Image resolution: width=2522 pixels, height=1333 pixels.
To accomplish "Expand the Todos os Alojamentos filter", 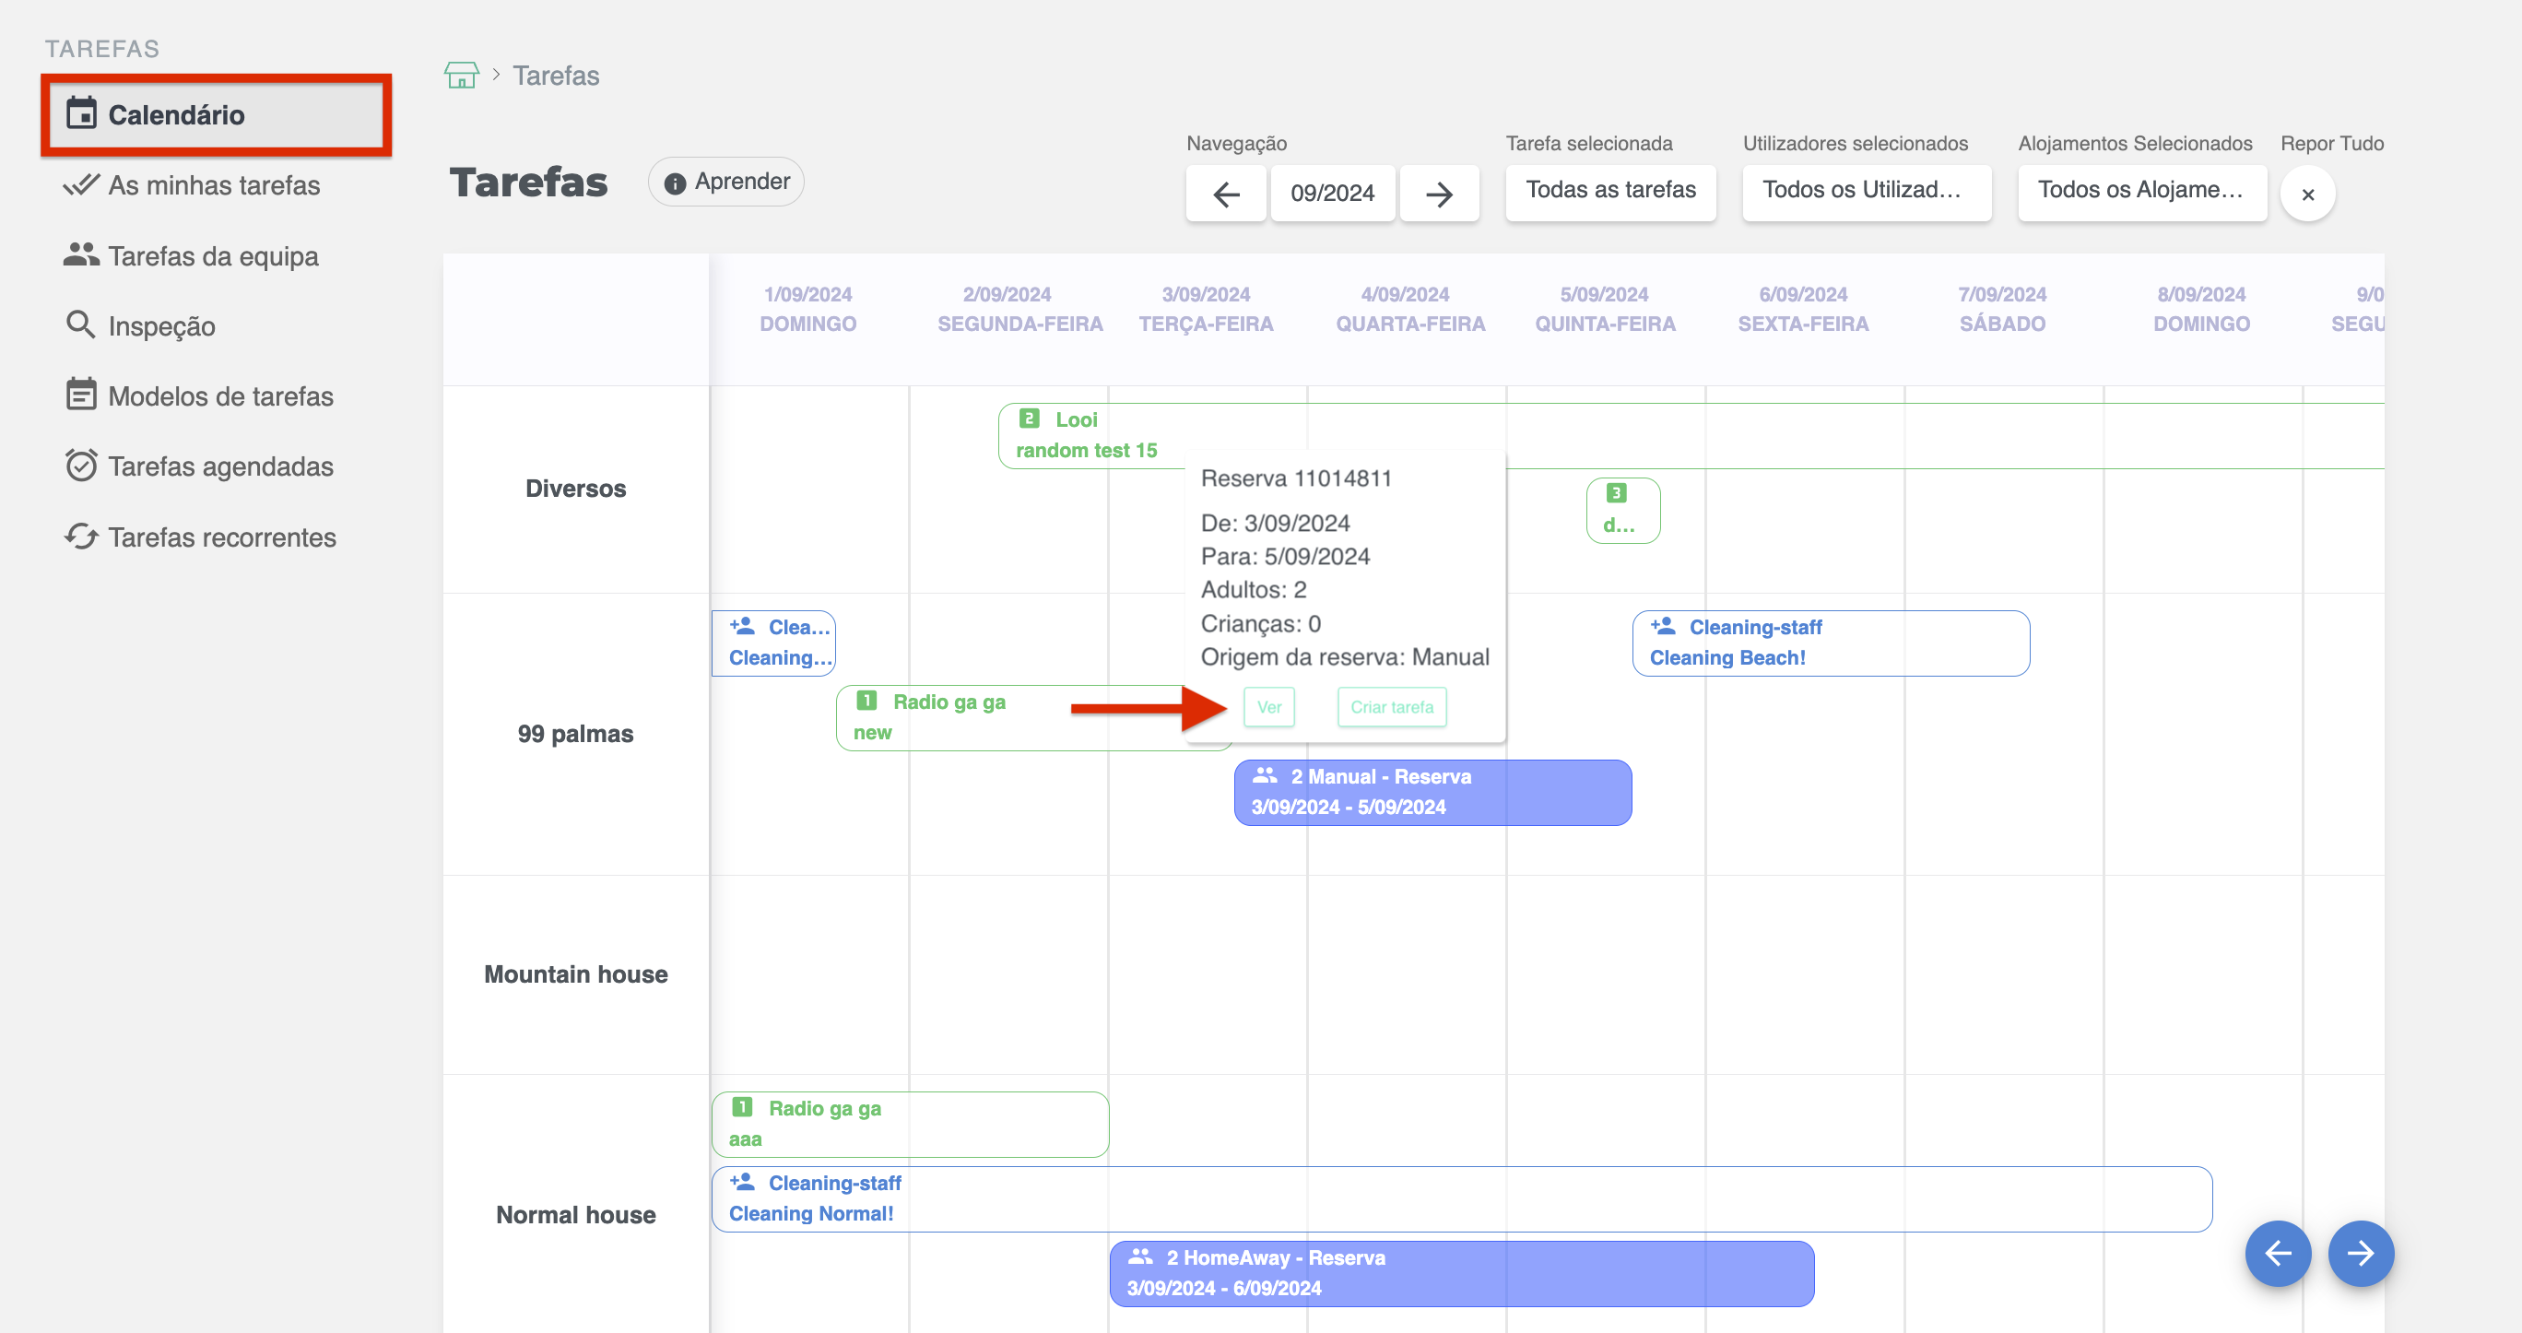I will click(2141, 191).
